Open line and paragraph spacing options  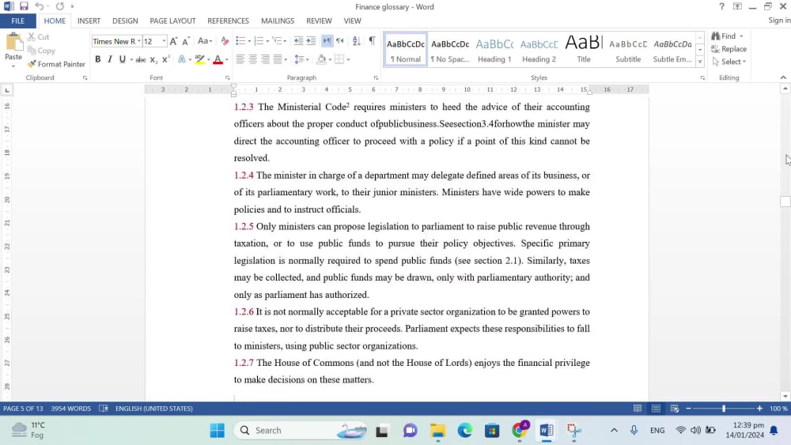301,59
